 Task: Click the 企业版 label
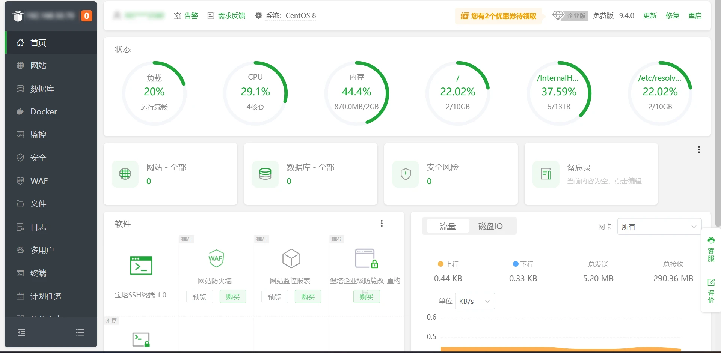click(576, 16)
